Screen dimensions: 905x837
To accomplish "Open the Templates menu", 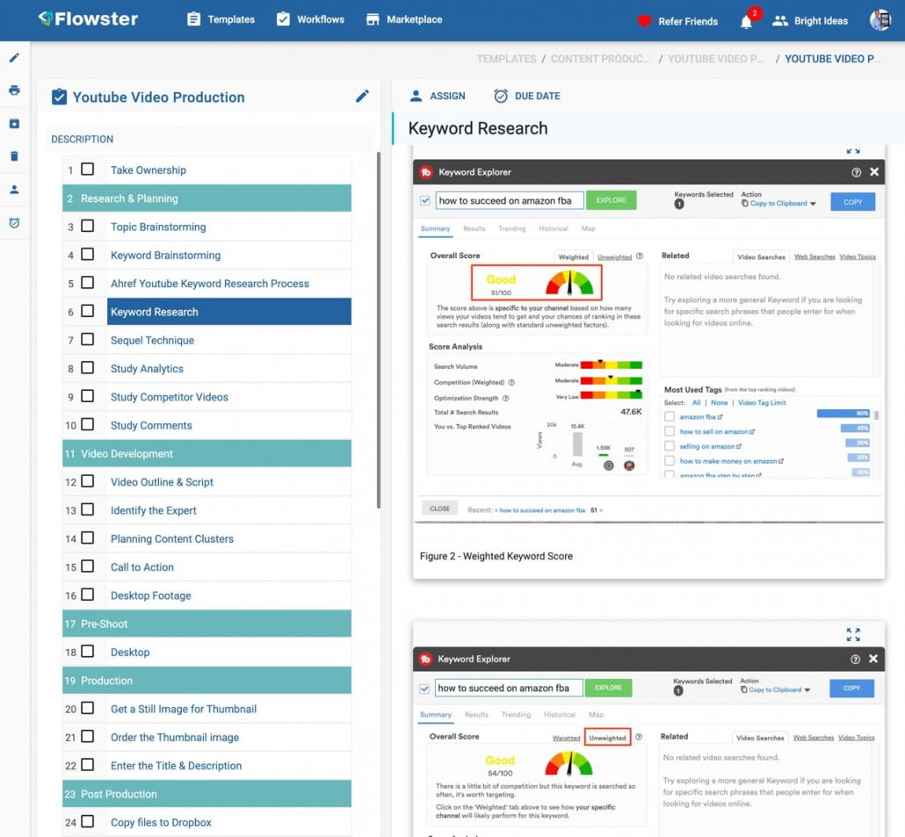I will [221, 19].
